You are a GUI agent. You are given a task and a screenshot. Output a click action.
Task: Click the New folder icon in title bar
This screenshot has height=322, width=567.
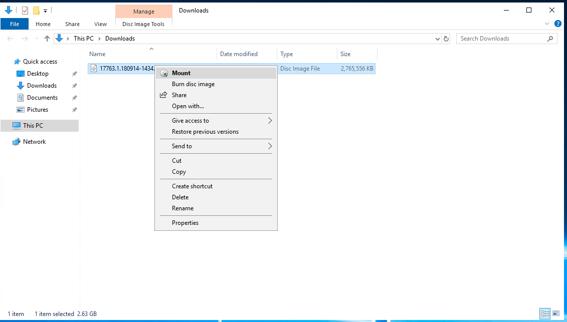(36, 10)
